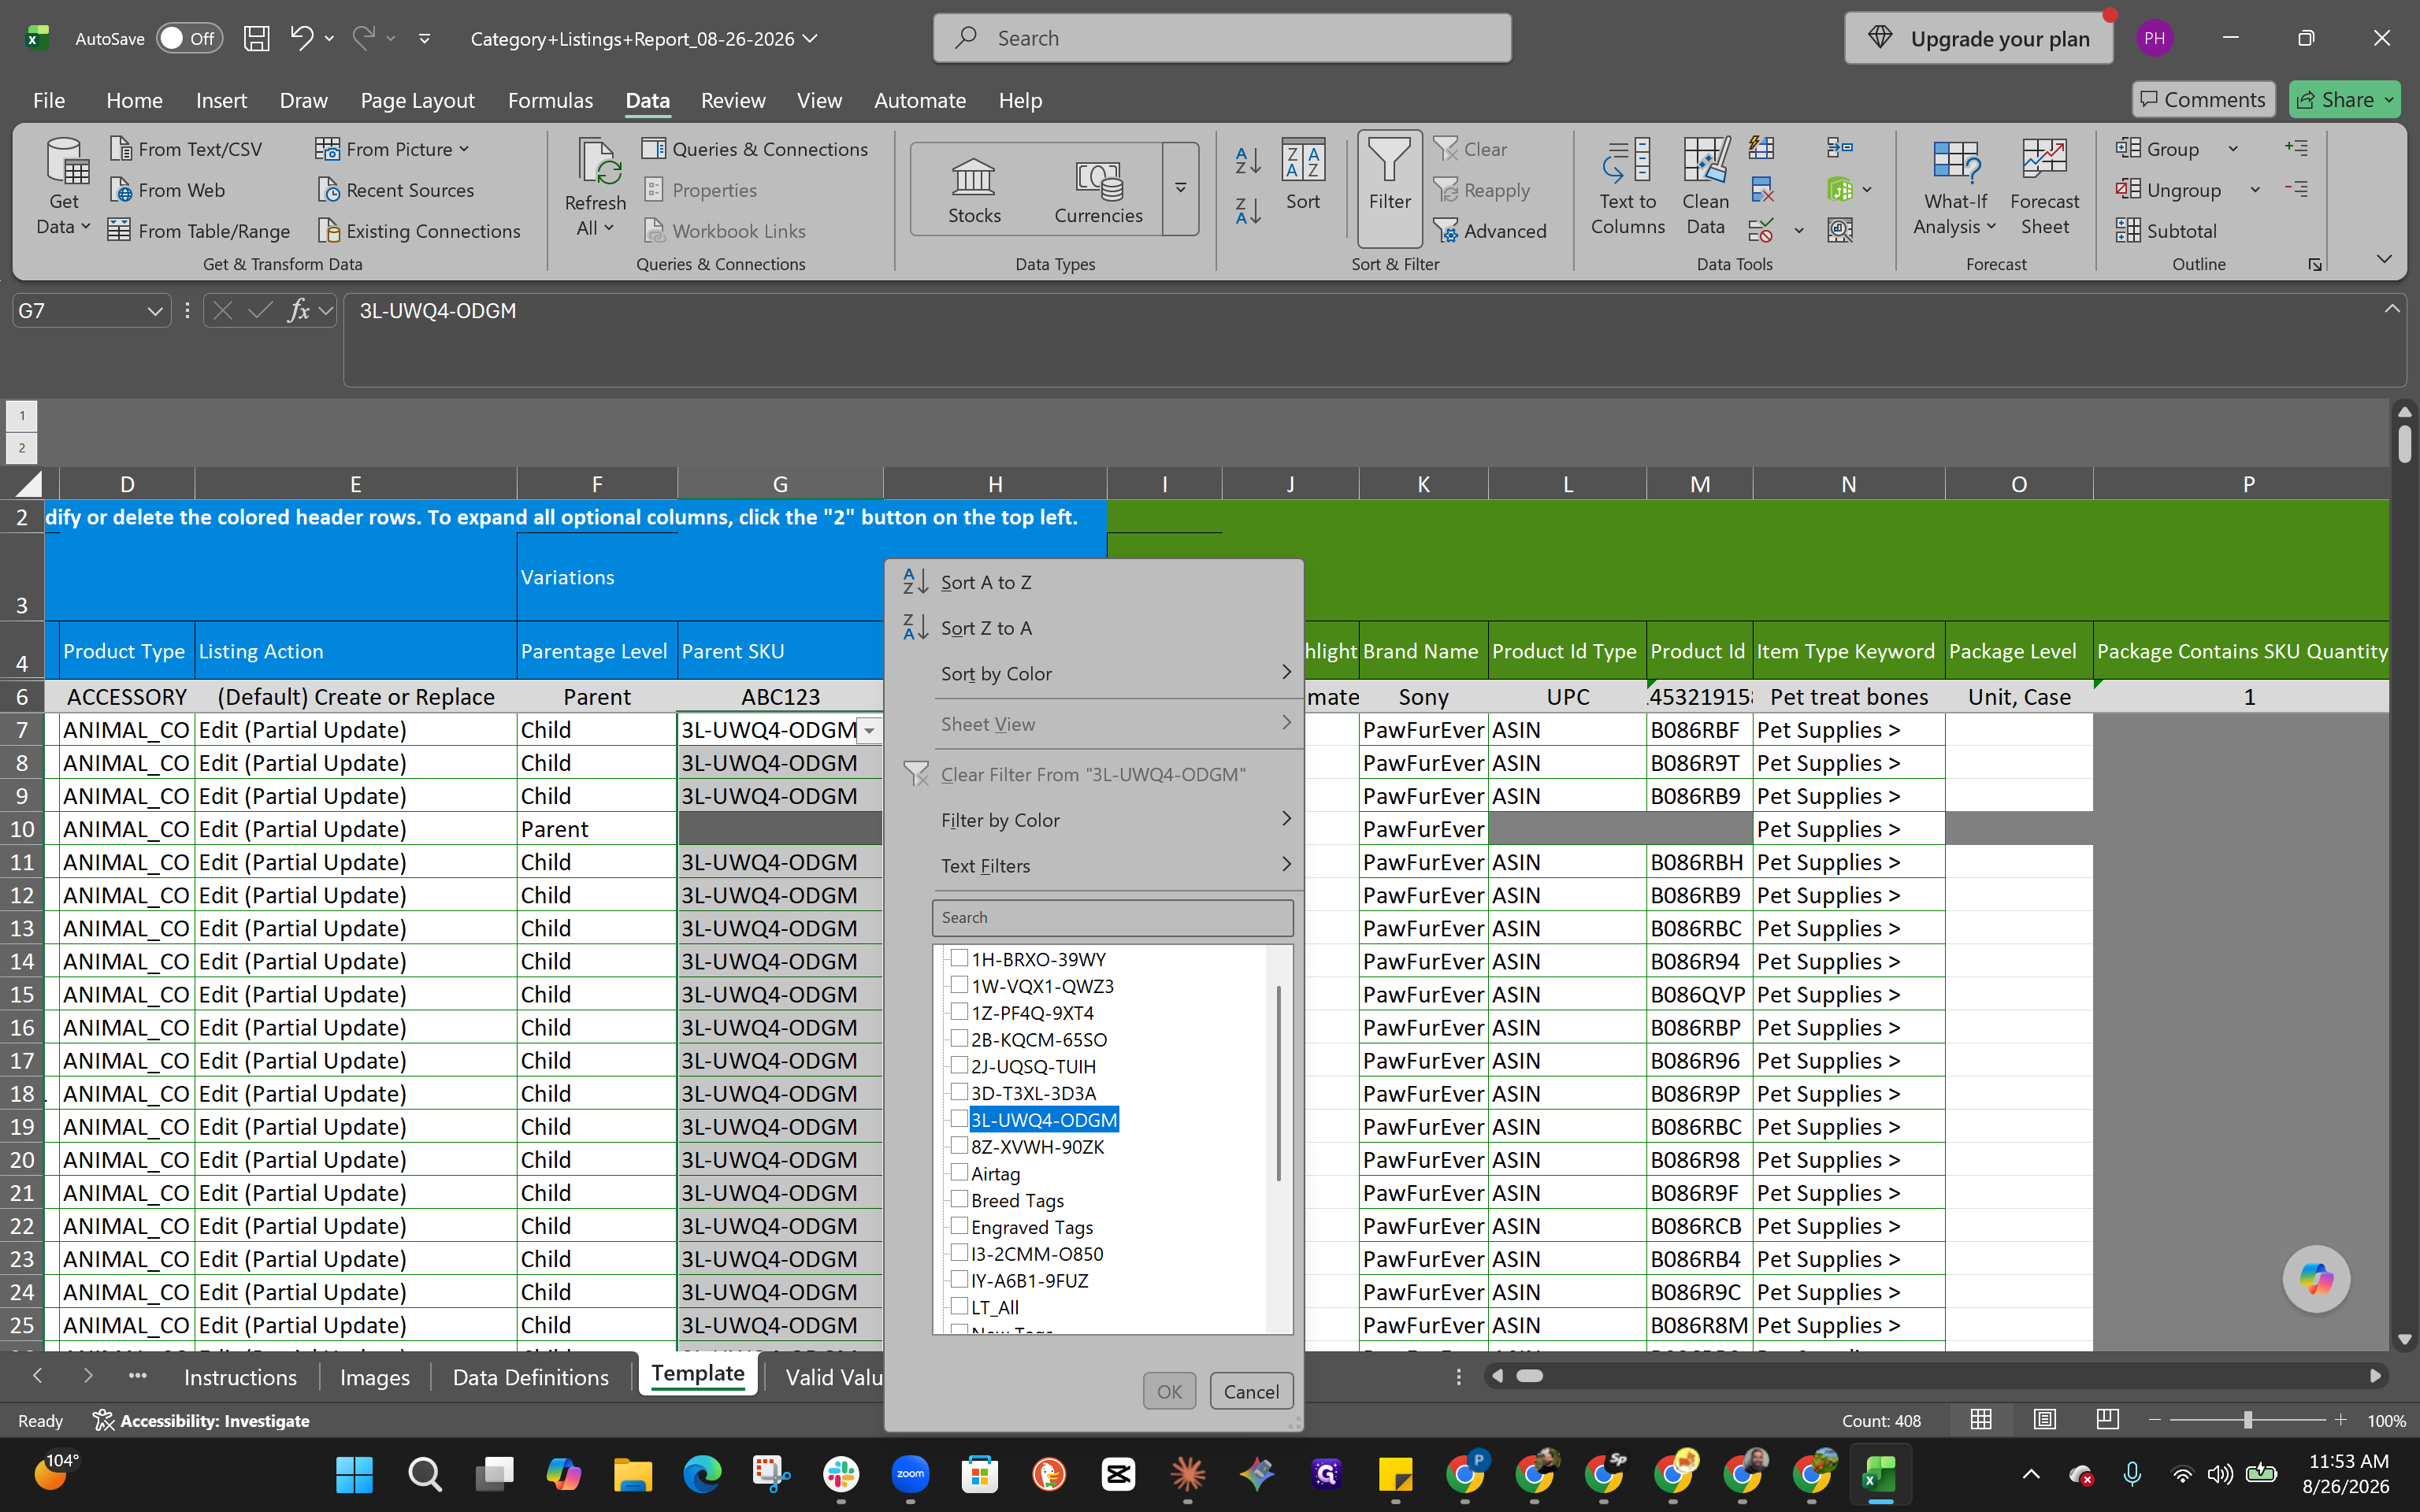Screen dimensions: 2420x1512
Task: Select Stocks data type
Action: point(973,190)
